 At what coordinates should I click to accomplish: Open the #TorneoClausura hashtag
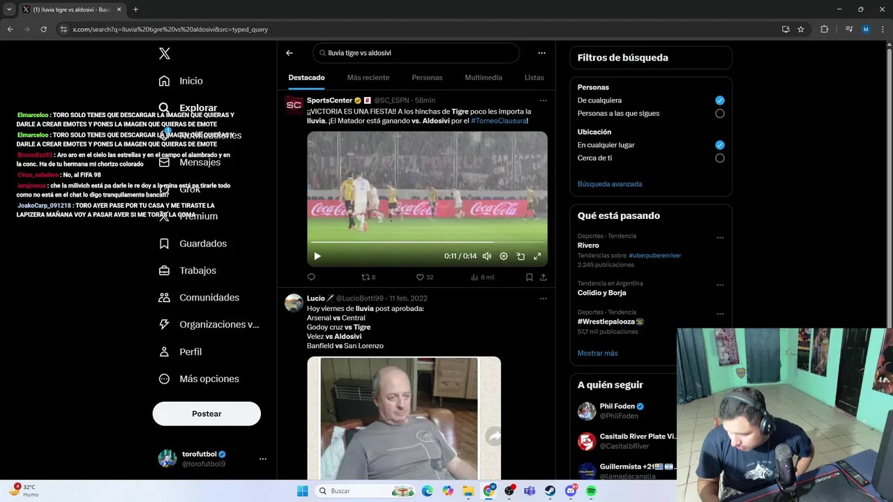[x=499, y=121]
